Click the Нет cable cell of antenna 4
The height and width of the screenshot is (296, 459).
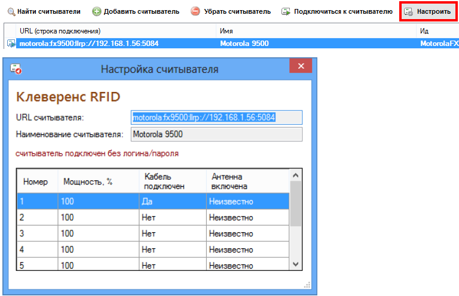coord(173,249)
